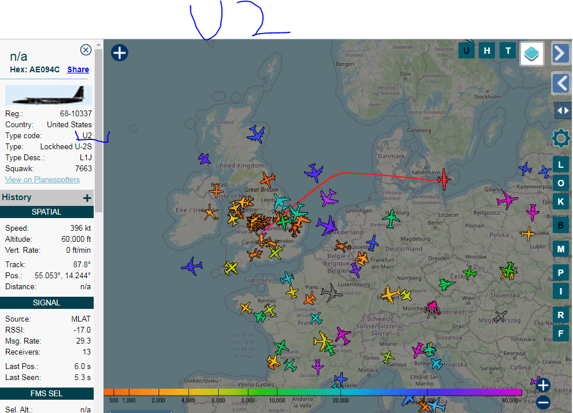Viewport: 573px width, 413px height.
Task: Click the altitude color legend bar
Action: pos(313,392)
